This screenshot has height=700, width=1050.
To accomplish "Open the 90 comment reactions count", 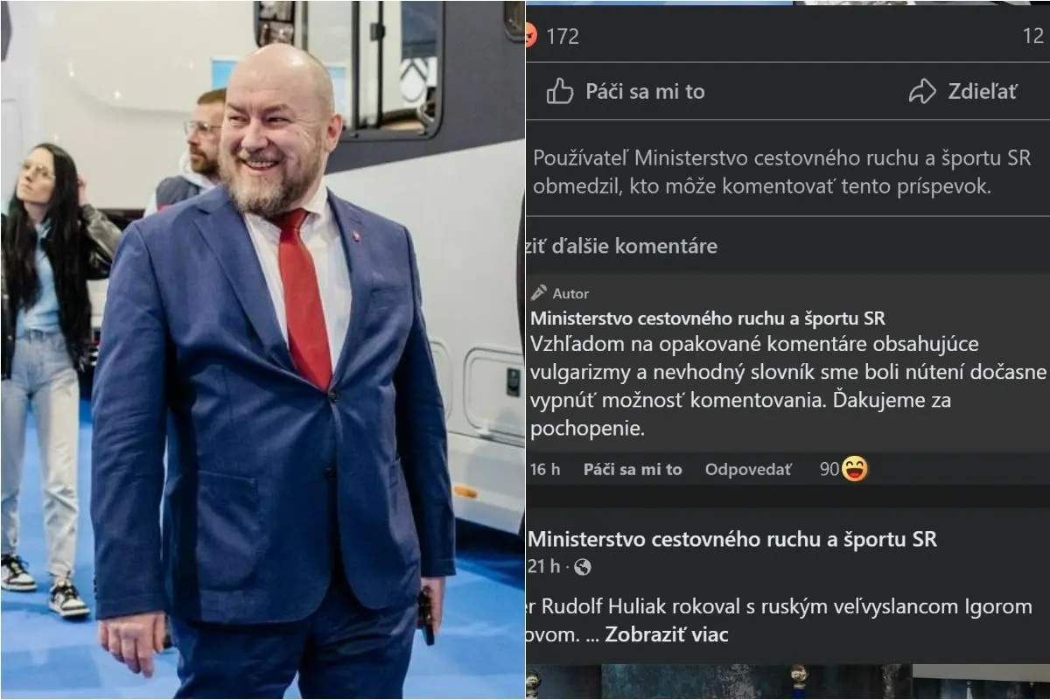I will [829, 470].
